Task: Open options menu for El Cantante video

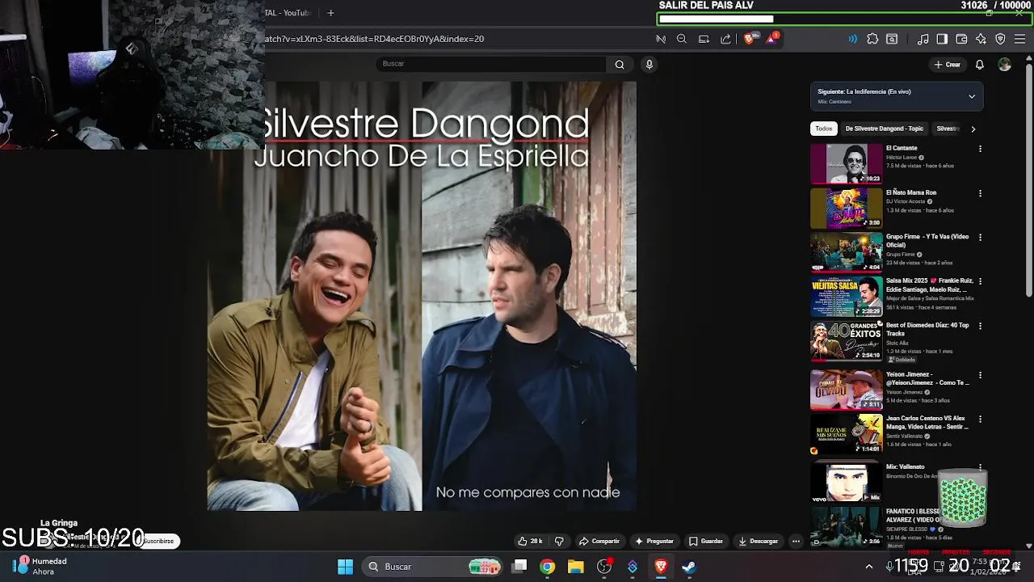Action: coord(980,149)
